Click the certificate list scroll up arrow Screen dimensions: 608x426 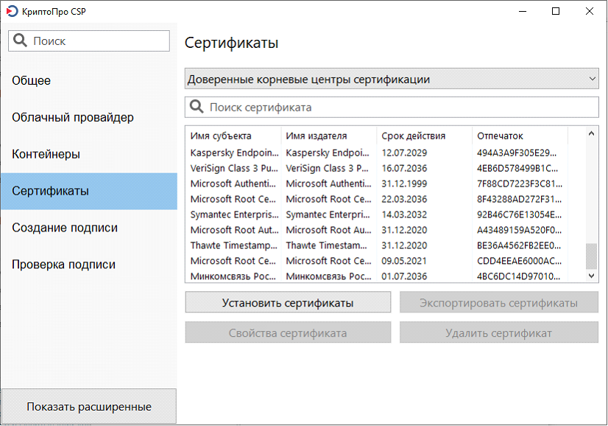click(x=591, y=133)
